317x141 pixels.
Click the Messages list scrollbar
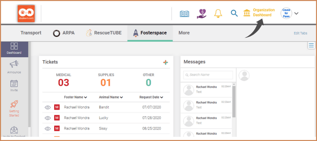(234, 101)
